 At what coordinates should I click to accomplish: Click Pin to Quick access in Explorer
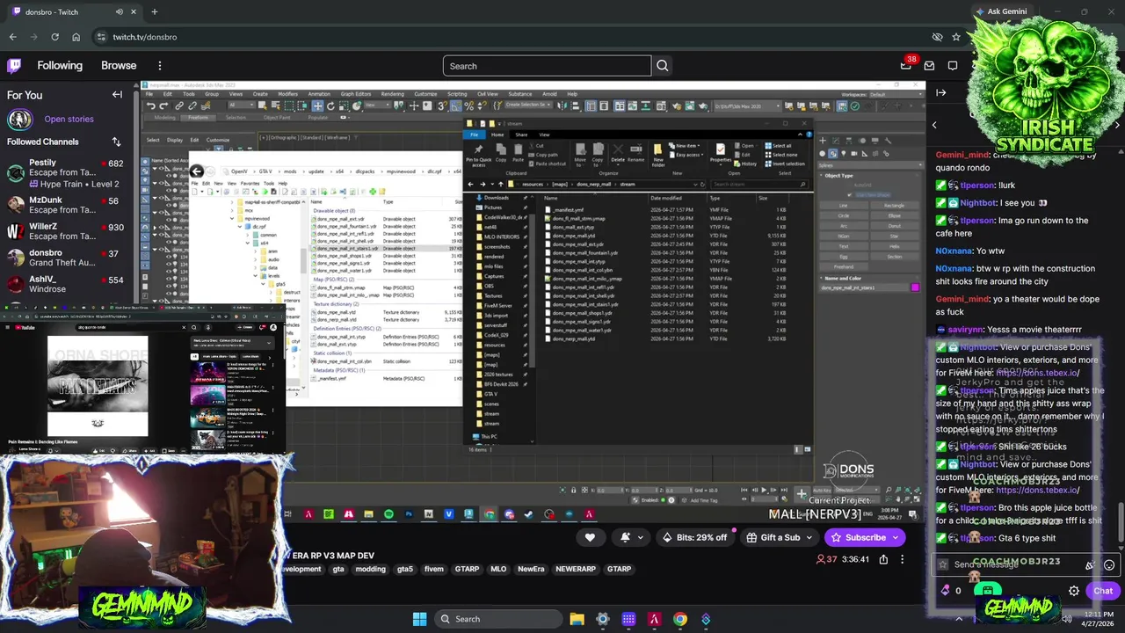point(478,156)
